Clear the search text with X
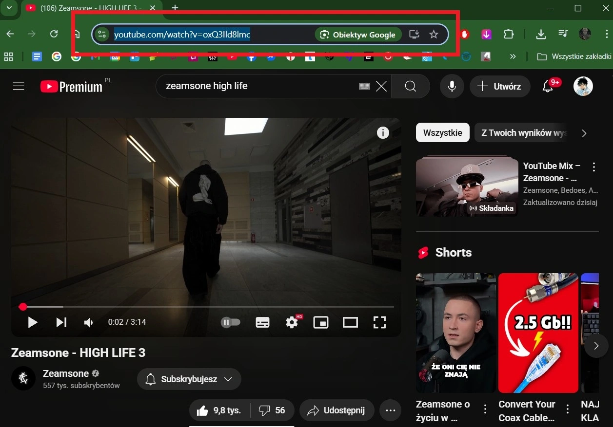 pyautogui.click(x=381, y=86)
